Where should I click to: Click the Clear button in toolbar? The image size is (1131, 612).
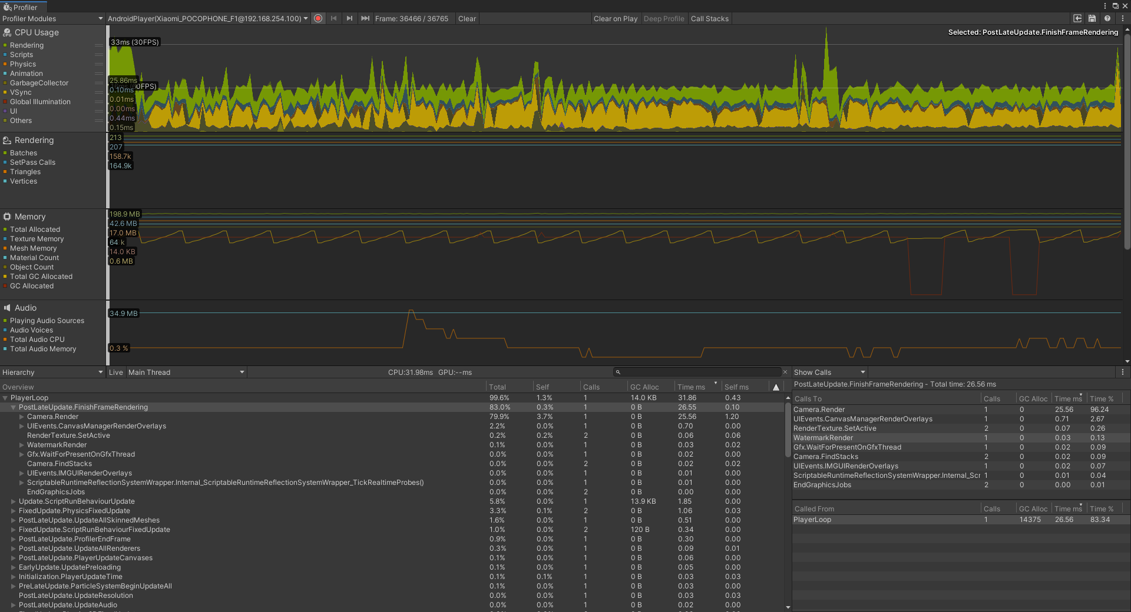pos(467,18)
